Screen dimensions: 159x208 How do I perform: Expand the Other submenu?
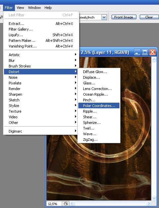click(x=41, y=123)
